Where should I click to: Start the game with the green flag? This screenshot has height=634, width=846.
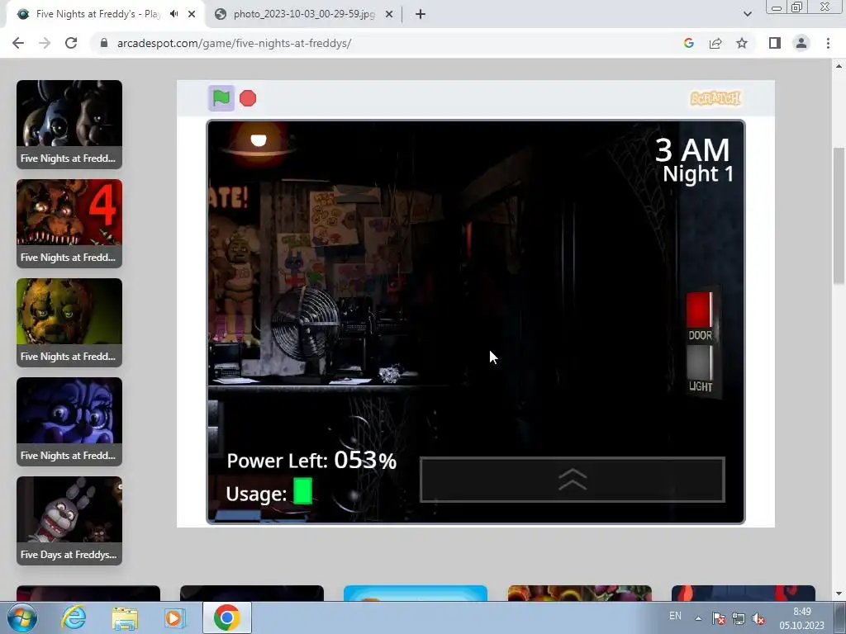[x=221, y=98]
